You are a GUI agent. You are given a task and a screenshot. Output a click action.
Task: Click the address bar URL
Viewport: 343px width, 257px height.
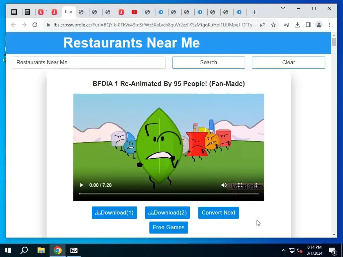click(154, 25)
